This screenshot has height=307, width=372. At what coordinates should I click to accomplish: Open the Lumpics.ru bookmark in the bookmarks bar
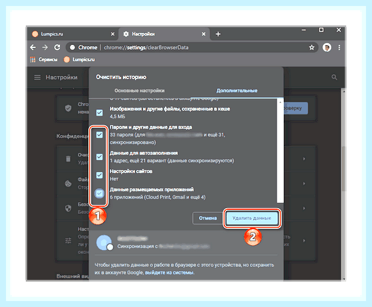[x=79, y=59]
